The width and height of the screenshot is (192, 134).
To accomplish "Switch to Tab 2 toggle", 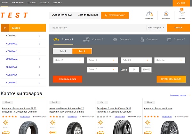I will point(82,51).
